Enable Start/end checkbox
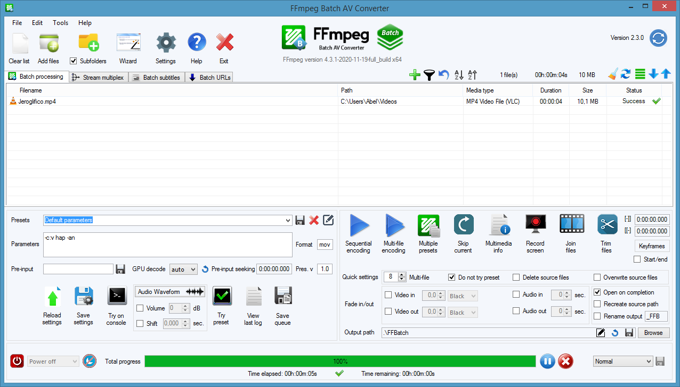The width and height of the screenshot is (680, 387). [x=637, y=259]
